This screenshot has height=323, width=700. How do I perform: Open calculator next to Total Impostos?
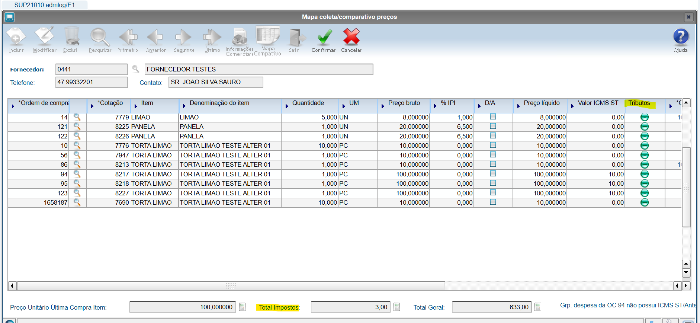(397, 307)
